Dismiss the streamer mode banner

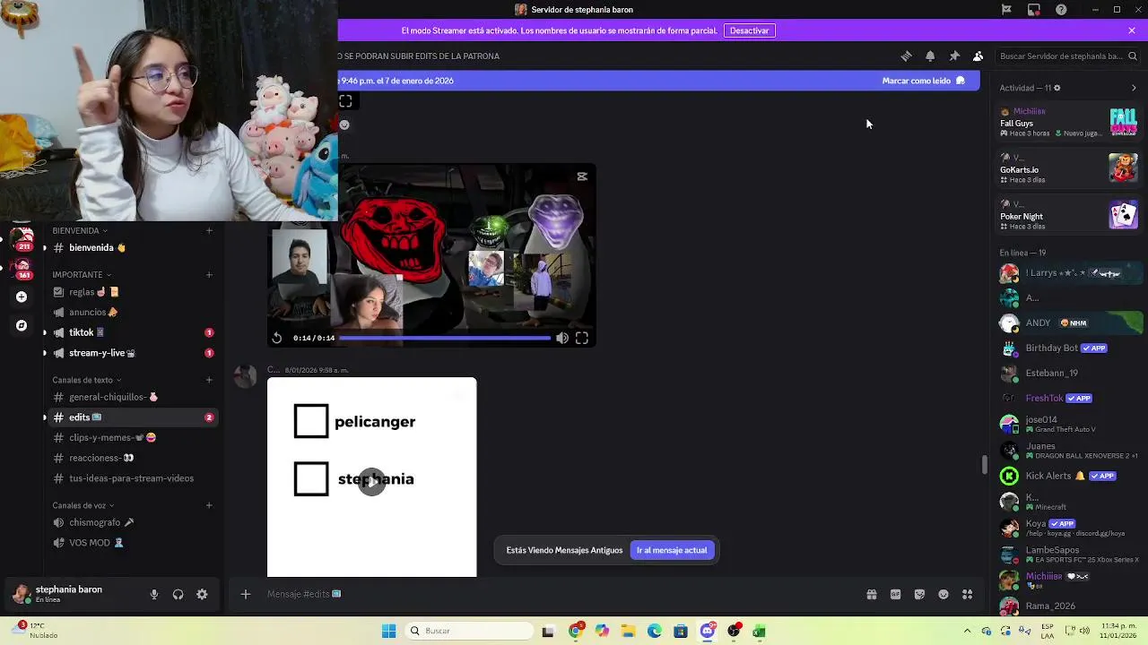point(1132,30)
